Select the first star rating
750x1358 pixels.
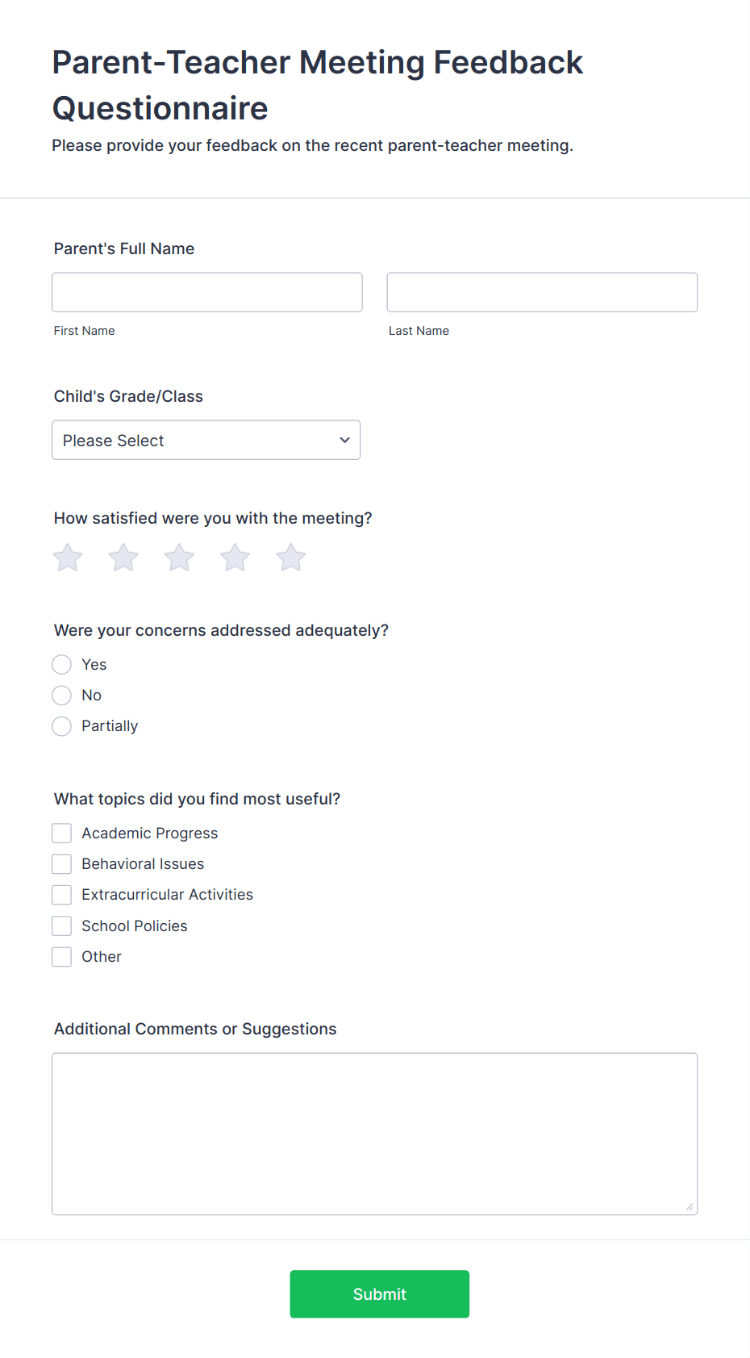pyautogui.click(x=67, y=557)
